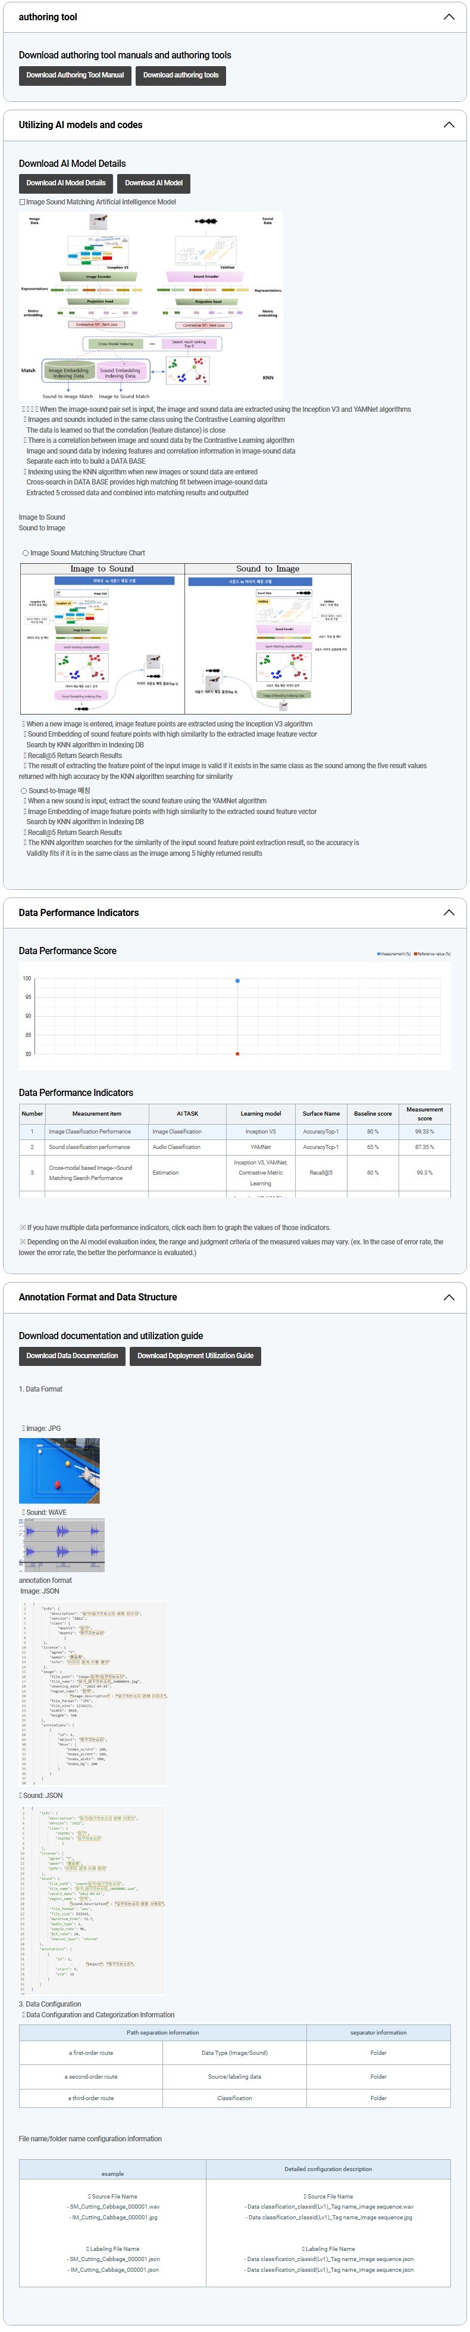The image size is (470, 2332).
Task: Click the blue measurement point on chart
Action: pos(238,980)
